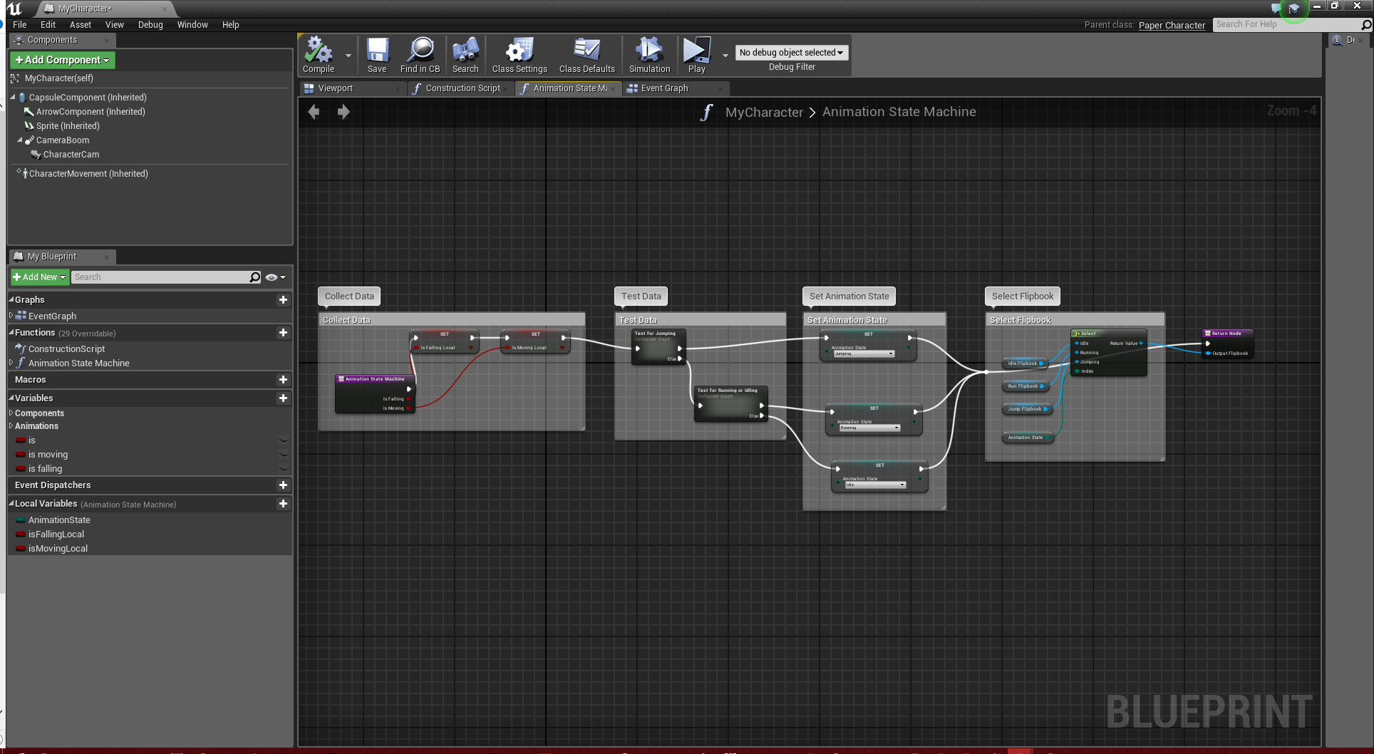Click Add Component button
Image resolution: width=1374 pixels, height=754 pixels.
pyautogui.click(x=62, y=60)
